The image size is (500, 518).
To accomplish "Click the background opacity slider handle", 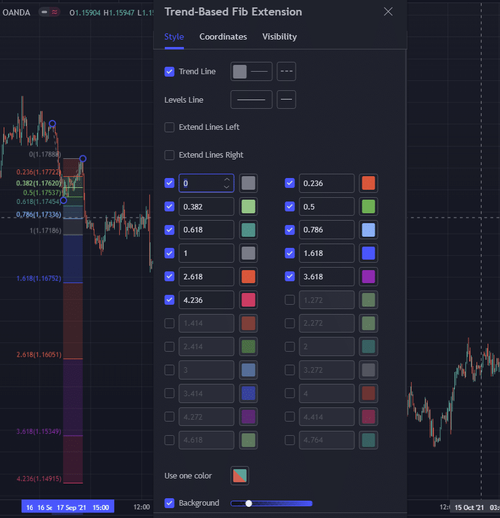I will (249, 503).
